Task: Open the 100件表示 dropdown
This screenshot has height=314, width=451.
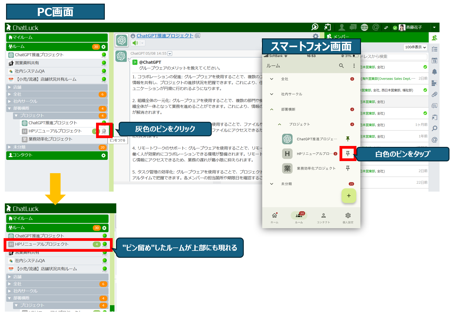Action: [x=415, y=47]
